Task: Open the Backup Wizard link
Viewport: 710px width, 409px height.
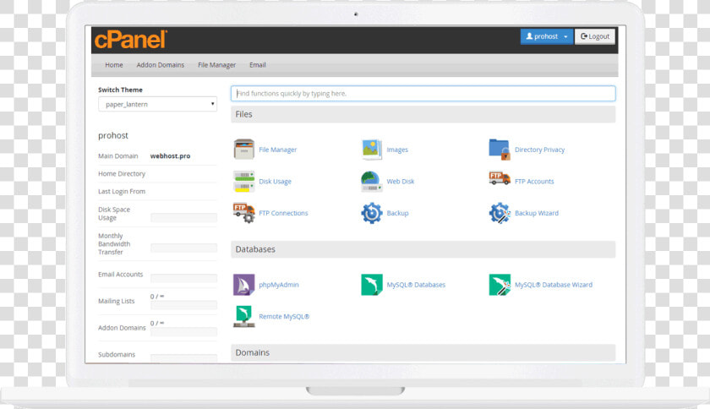Action: point(536,213)
